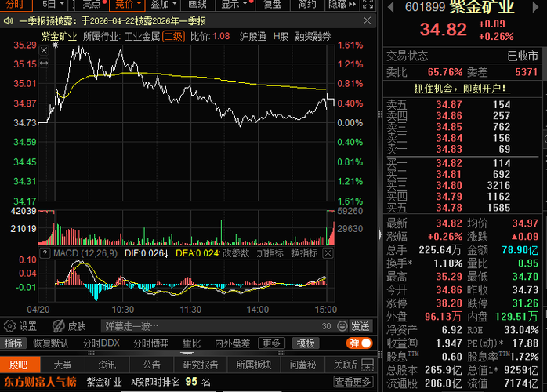Click the 亮点 toolbar button
Screen dimensions: 547x392
(92, 4)
